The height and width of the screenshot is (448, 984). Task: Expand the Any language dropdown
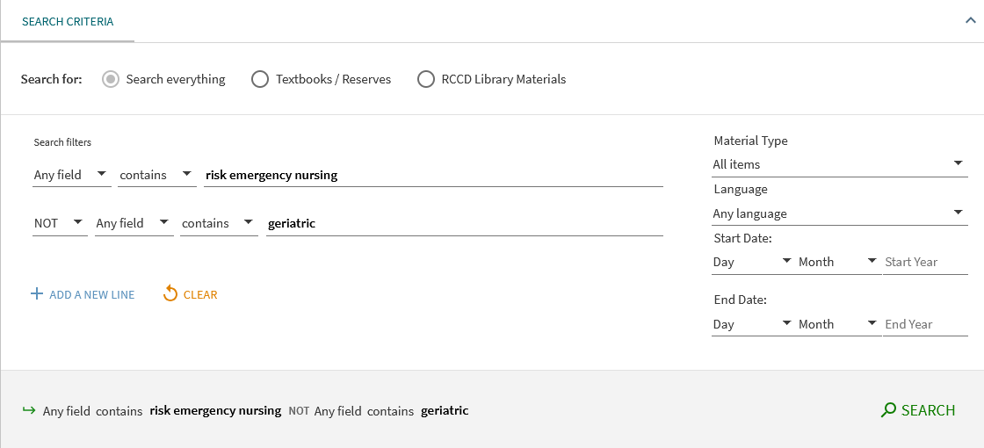tap(838, 213)
